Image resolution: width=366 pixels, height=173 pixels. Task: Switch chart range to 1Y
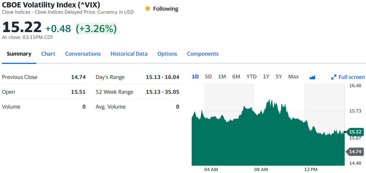click(266, 77)
